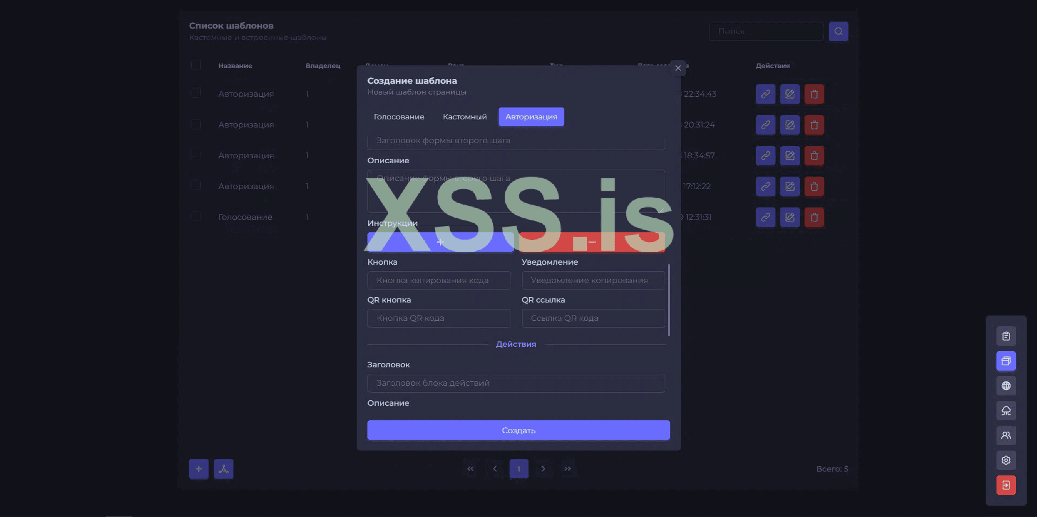This screenshot has width=1037, height=517.
Task: Go to the last page of templates
Action: 567,469
